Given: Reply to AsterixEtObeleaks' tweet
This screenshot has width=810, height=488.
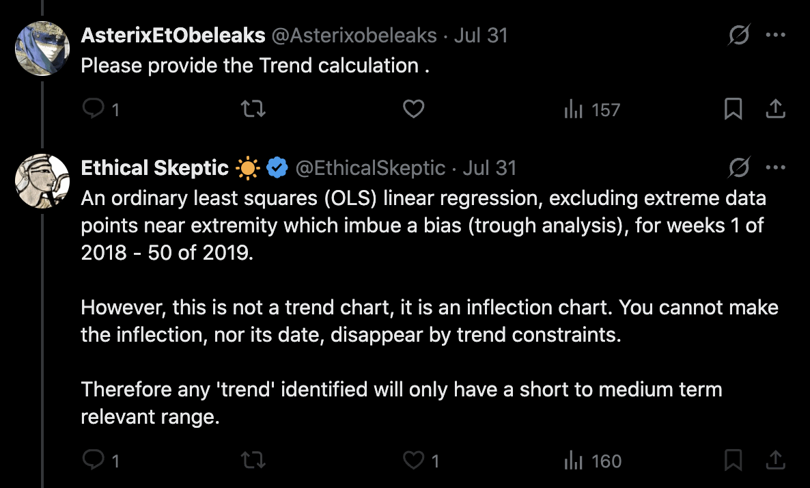Looking at the screenshot, I should tap(93, 109).
